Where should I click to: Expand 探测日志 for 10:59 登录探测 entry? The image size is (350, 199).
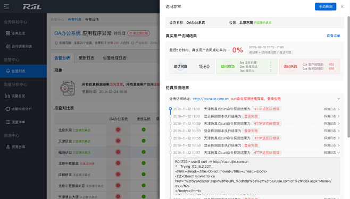(x=332, y=131)
